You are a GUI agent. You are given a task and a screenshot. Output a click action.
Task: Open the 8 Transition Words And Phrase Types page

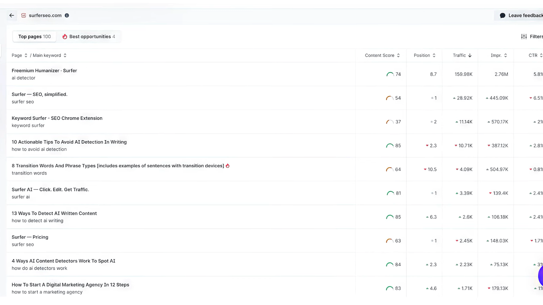[x=118, y=166]
